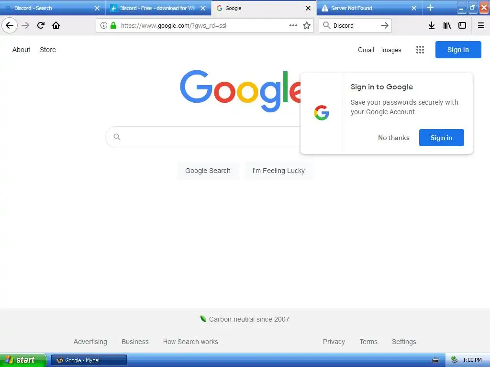Image resolution: width=490 pixels, height=367 pixels.
Task: Click the on-screen keyboard tray icon
Action: click(435, 360)
